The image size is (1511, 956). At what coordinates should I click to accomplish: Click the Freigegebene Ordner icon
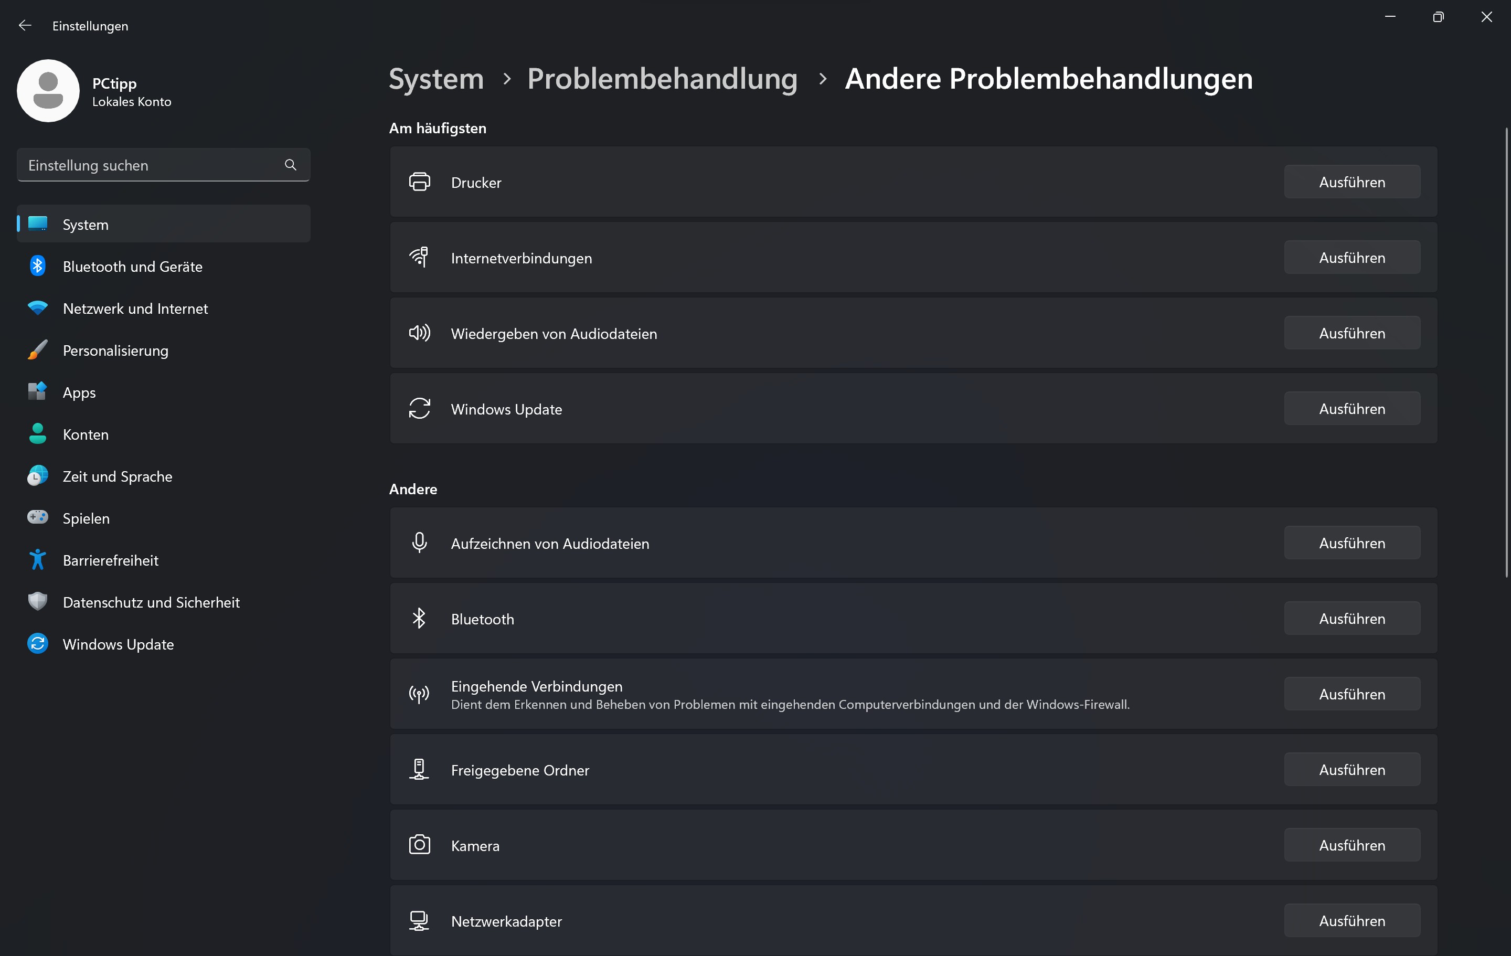(x=419, y=769)
